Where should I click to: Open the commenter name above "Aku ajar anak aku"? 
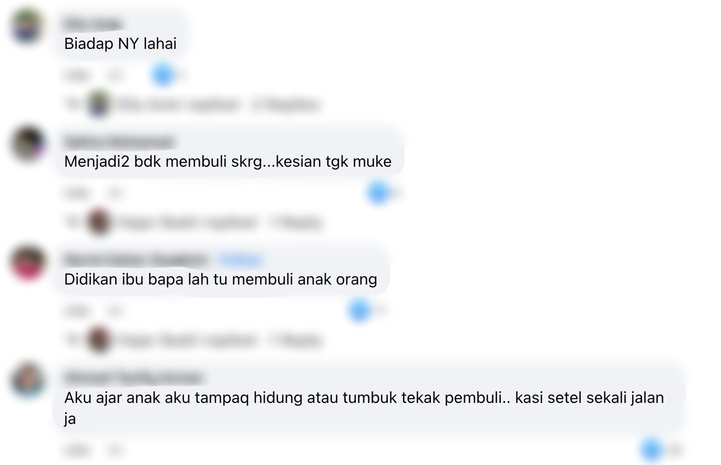click(x=133, y=378)
